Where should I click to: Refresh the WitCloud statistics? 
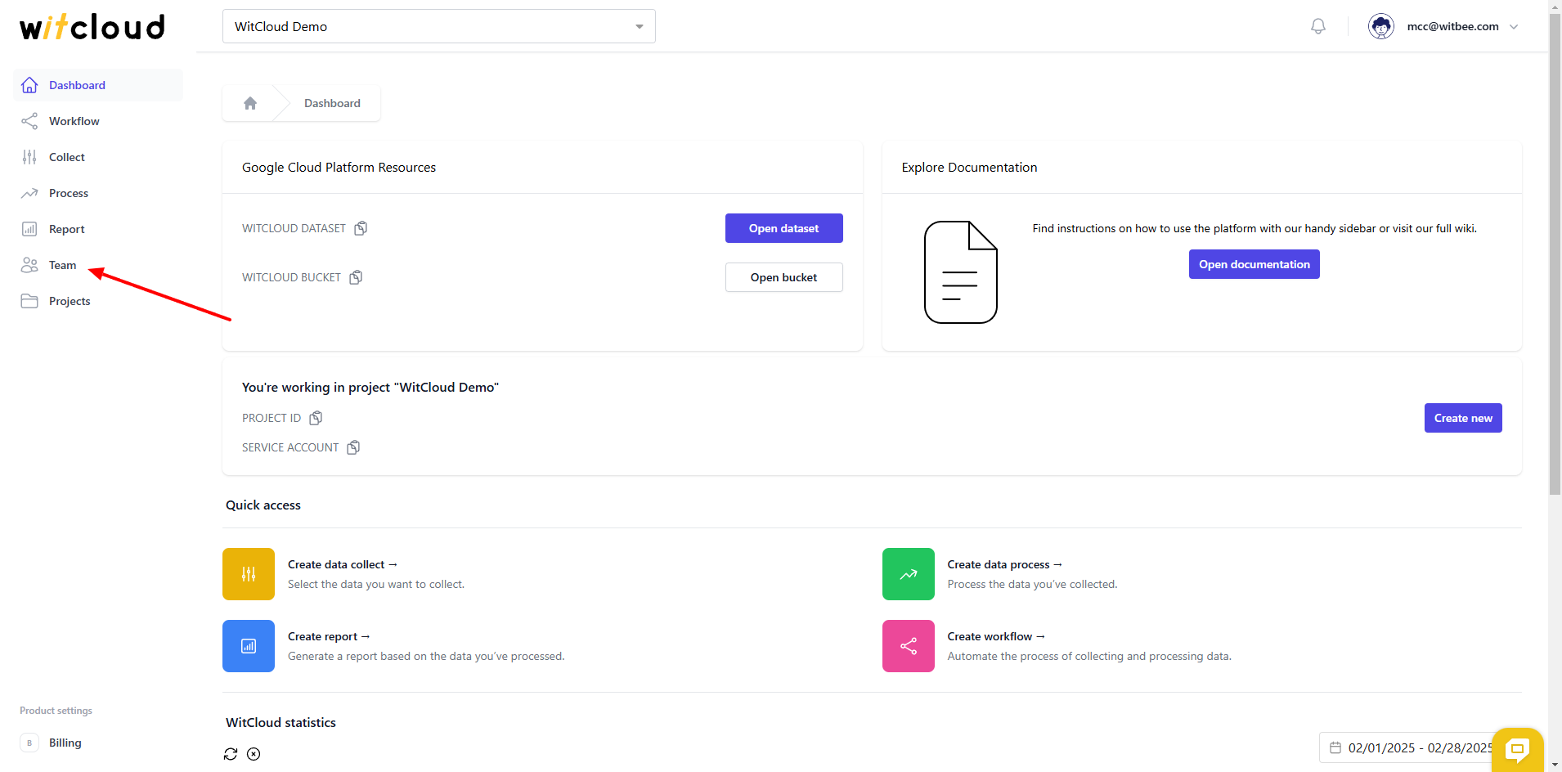[231, 754]
